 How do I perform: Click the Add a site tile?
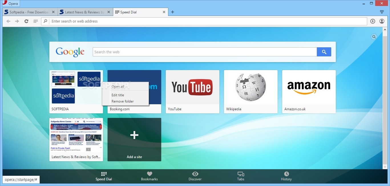point(134,140)
